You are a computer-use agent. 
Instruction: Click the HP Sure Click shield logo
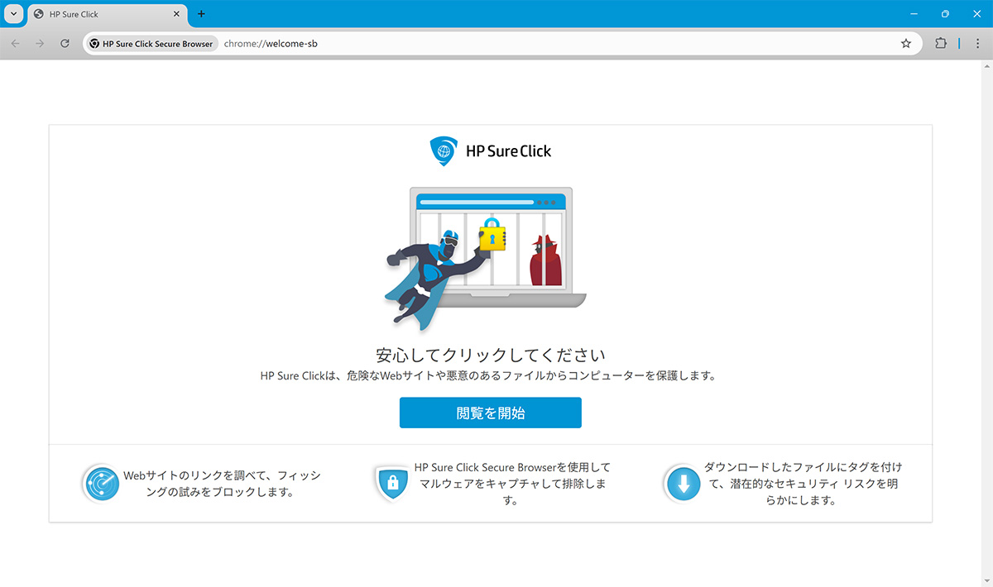tap(442, 151)
